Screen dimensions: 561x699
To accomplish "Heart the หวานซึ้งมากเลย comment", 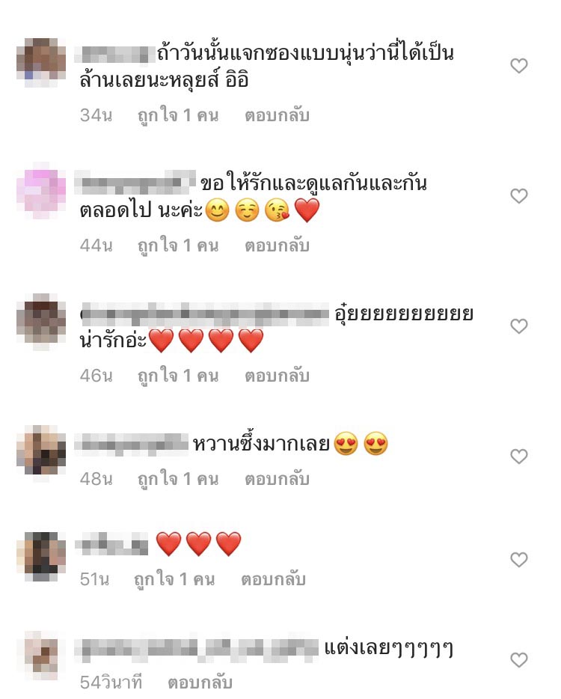I will 518,457.
